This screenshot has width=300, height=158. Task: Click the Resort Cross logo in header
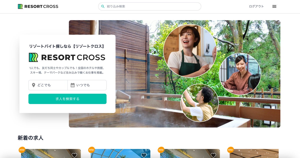[x=38, y=6]
